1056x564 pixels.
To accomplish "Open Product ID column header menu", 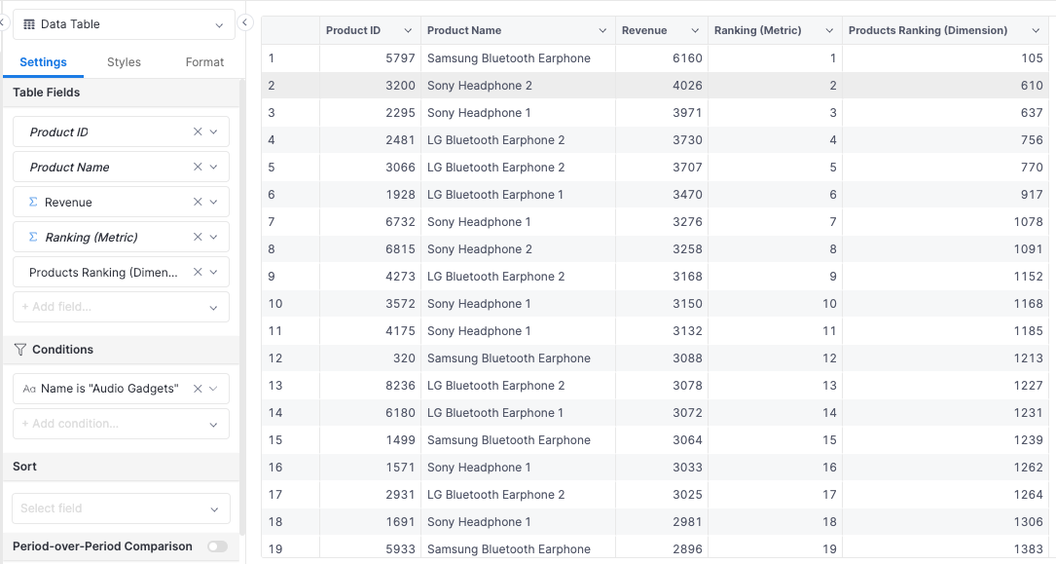I will [x=408, y=31].
